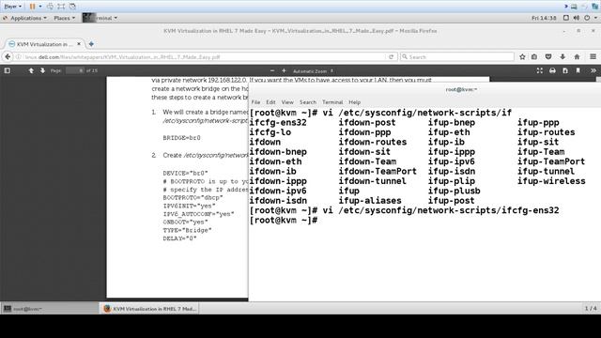Go to next PDF page
Image resolution: width=601 pixels, height=338 pixels.
click(42, 70)
